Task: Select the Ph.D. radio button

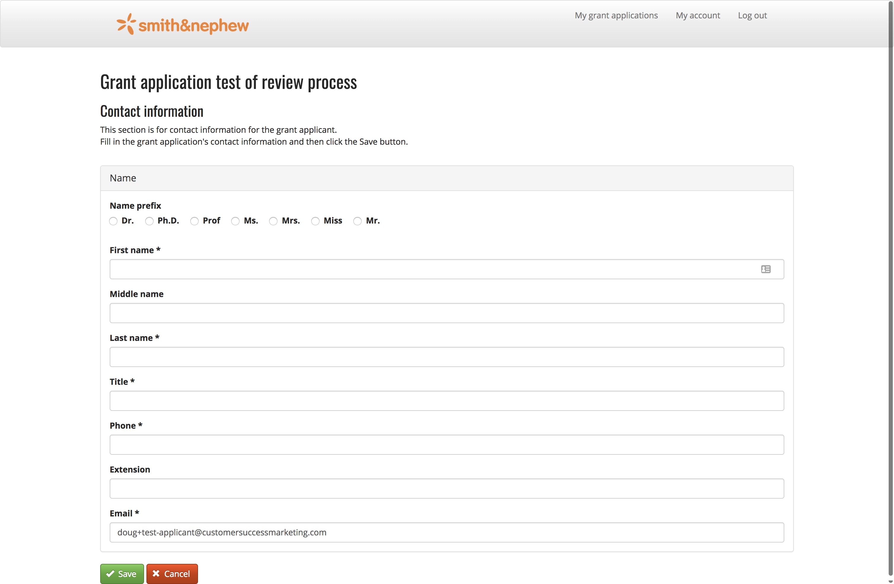Action: [149, 221]
